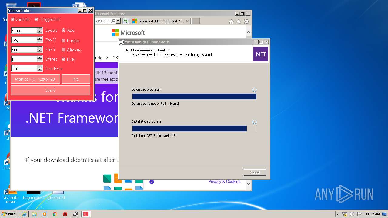Image resolution: width=388 pixels, height=218 pixels.
Task: Increase Fov X with the up arrow
Action: (x=40, y=38)
